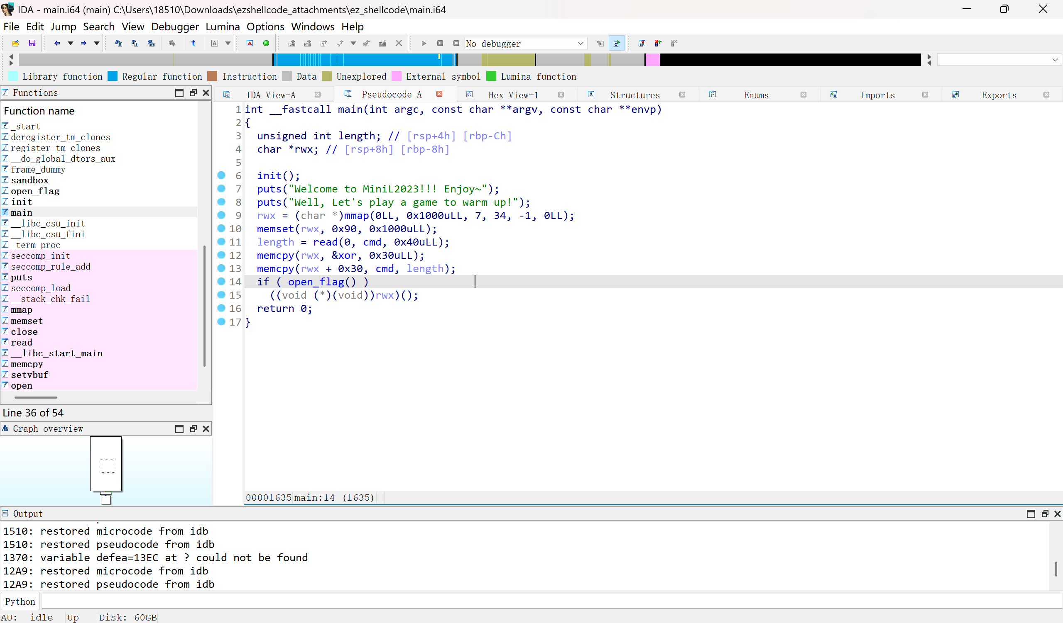This screenshot has width=1063, height=623.
Task: Click the search immediate value binoculars icon
Action: 118,44
